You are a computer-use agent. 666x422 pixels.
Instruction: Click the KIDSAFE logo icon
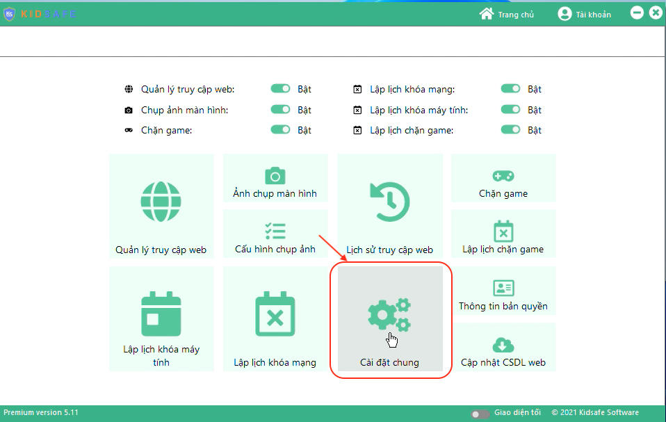[10, 13]
